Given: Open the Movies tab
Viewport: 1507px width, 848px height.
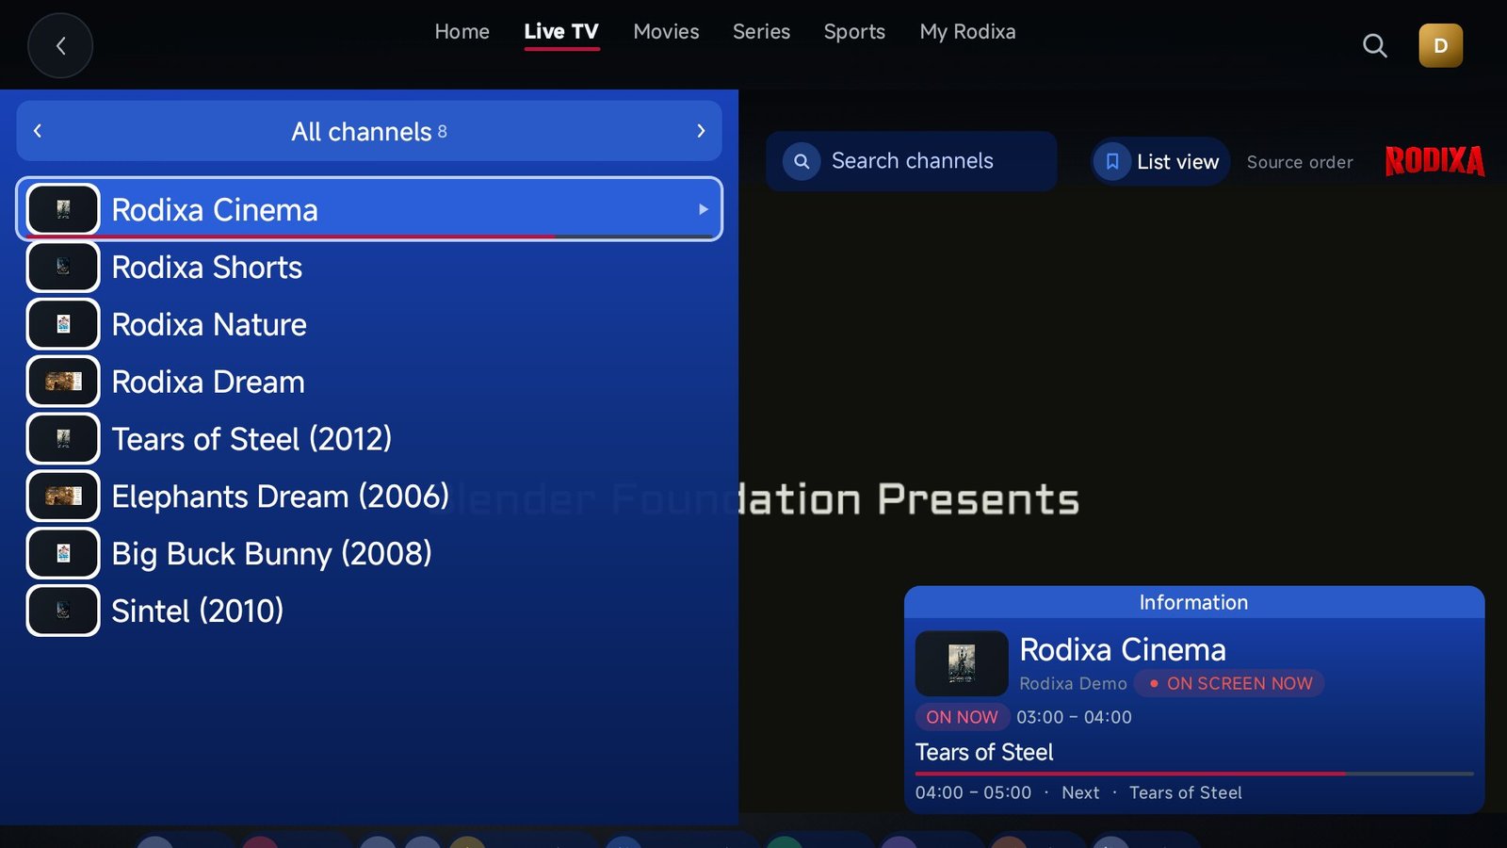Looking at the screenshot, I should click(666, 32).
